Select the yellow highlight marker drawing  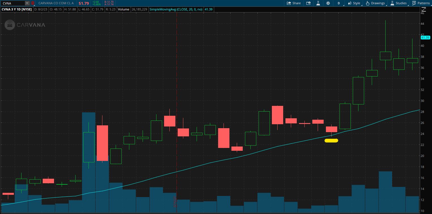pos(331,141)
